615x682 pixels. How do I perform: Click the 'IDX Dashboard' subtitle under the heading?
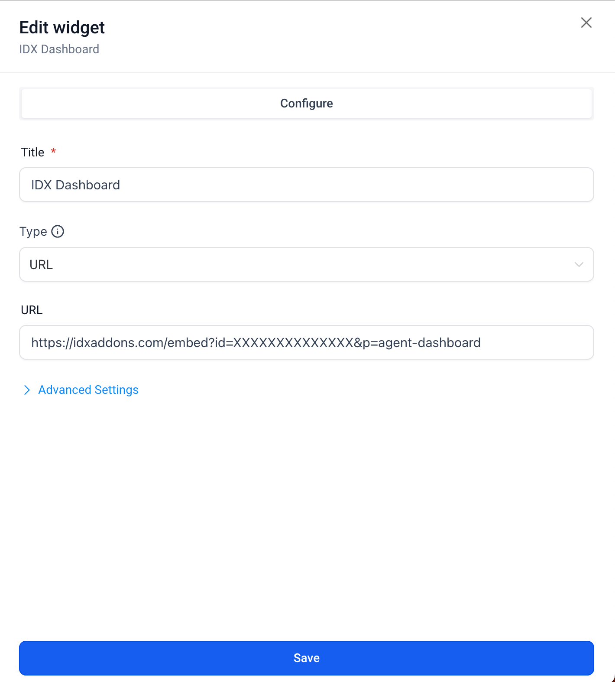(x=59, y=49)
